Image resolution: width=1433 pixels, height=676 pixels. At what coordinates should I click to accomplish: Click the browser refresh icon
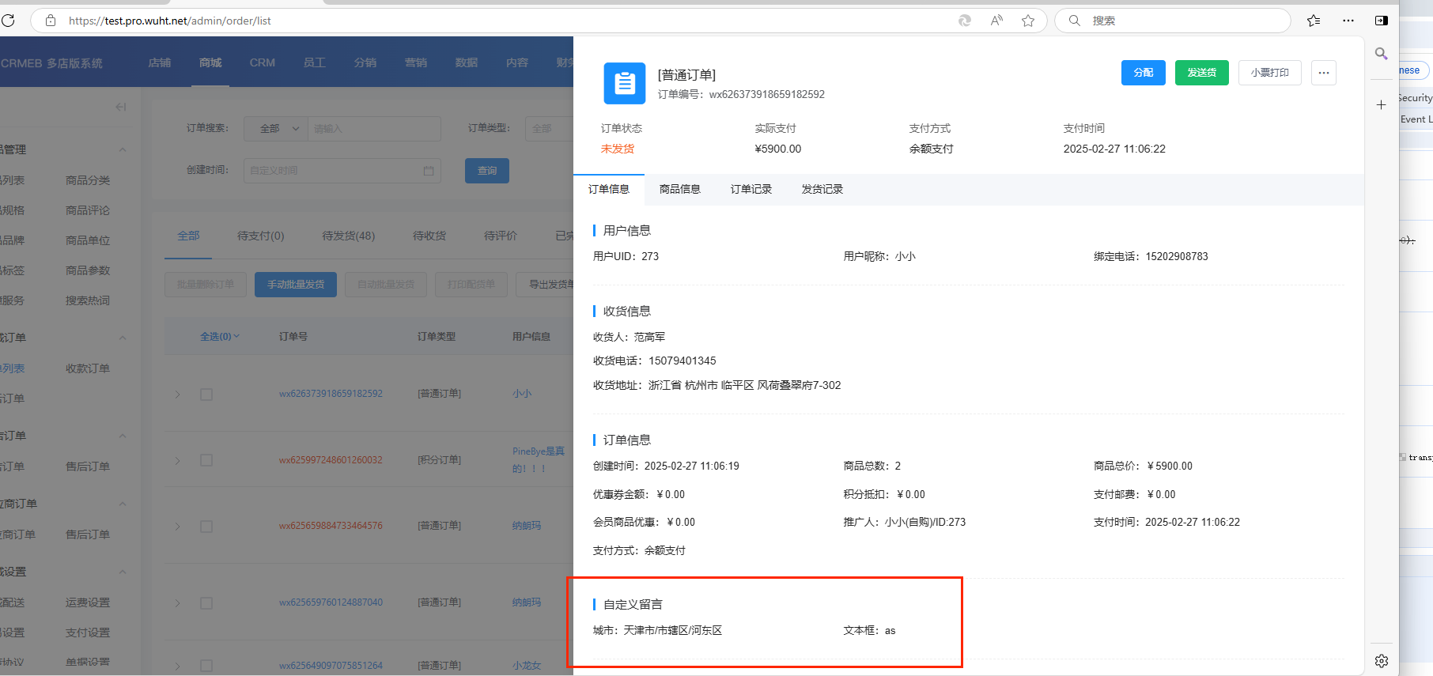(x=8, y=21)
